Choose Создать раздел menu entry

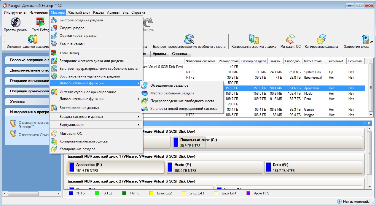96,28
